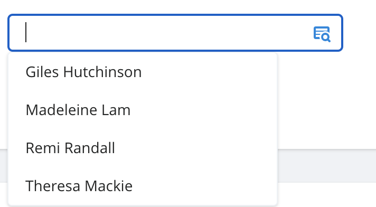
Task: Click the lookup icon inside the text box
Action: 322,34
